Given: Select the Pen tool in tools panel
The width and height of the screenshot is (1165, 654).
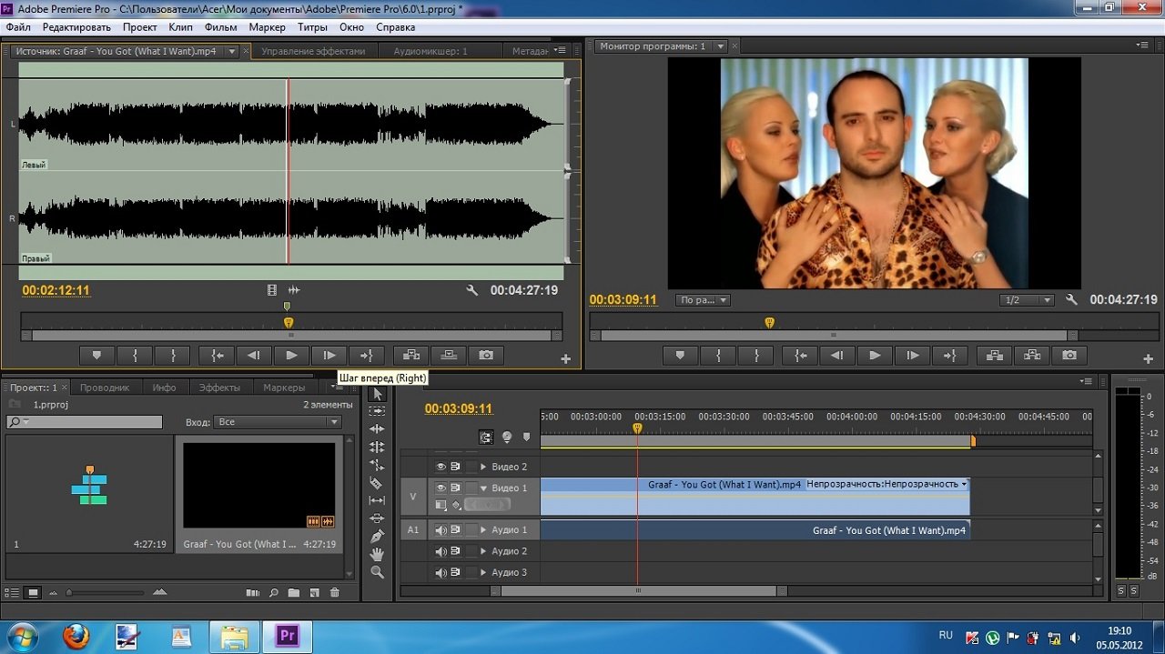Looking at the screenshot, I should pyautogui.click(x=377, y=537).
